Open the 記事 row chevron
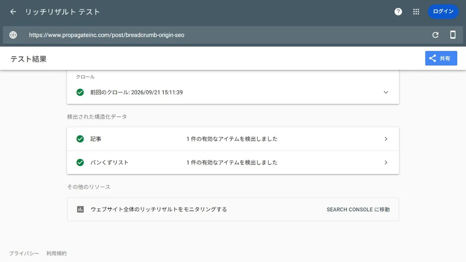This screenshot has width=466, height=262. (386, 139)
